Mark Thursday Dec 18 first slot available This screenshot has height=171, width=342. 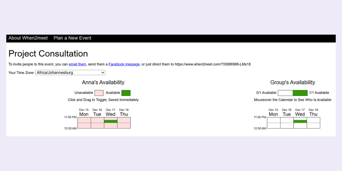tap(124, 120)
